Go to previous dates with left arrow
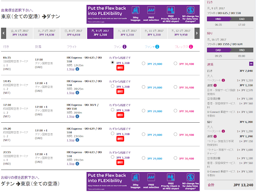 (4, 33)
